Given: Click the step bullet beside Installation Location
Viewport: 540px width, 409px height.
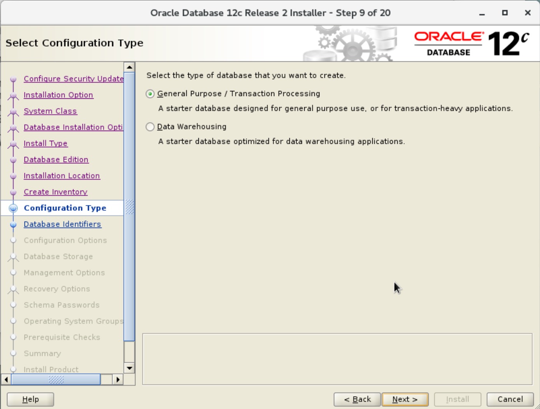Looking at the screenshot, I should tap(13, 176).
